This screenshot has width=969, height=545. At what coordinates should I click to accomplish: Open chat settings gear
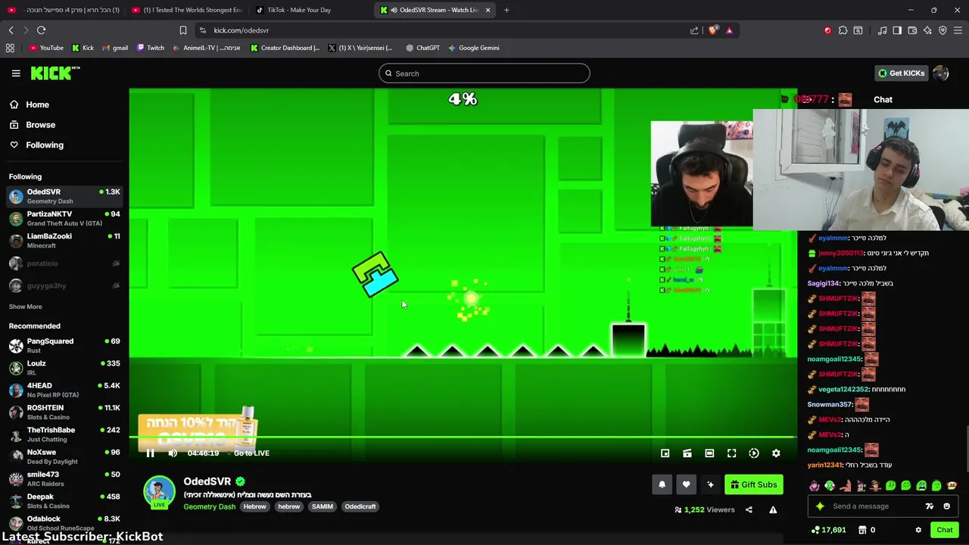(918, 530)
